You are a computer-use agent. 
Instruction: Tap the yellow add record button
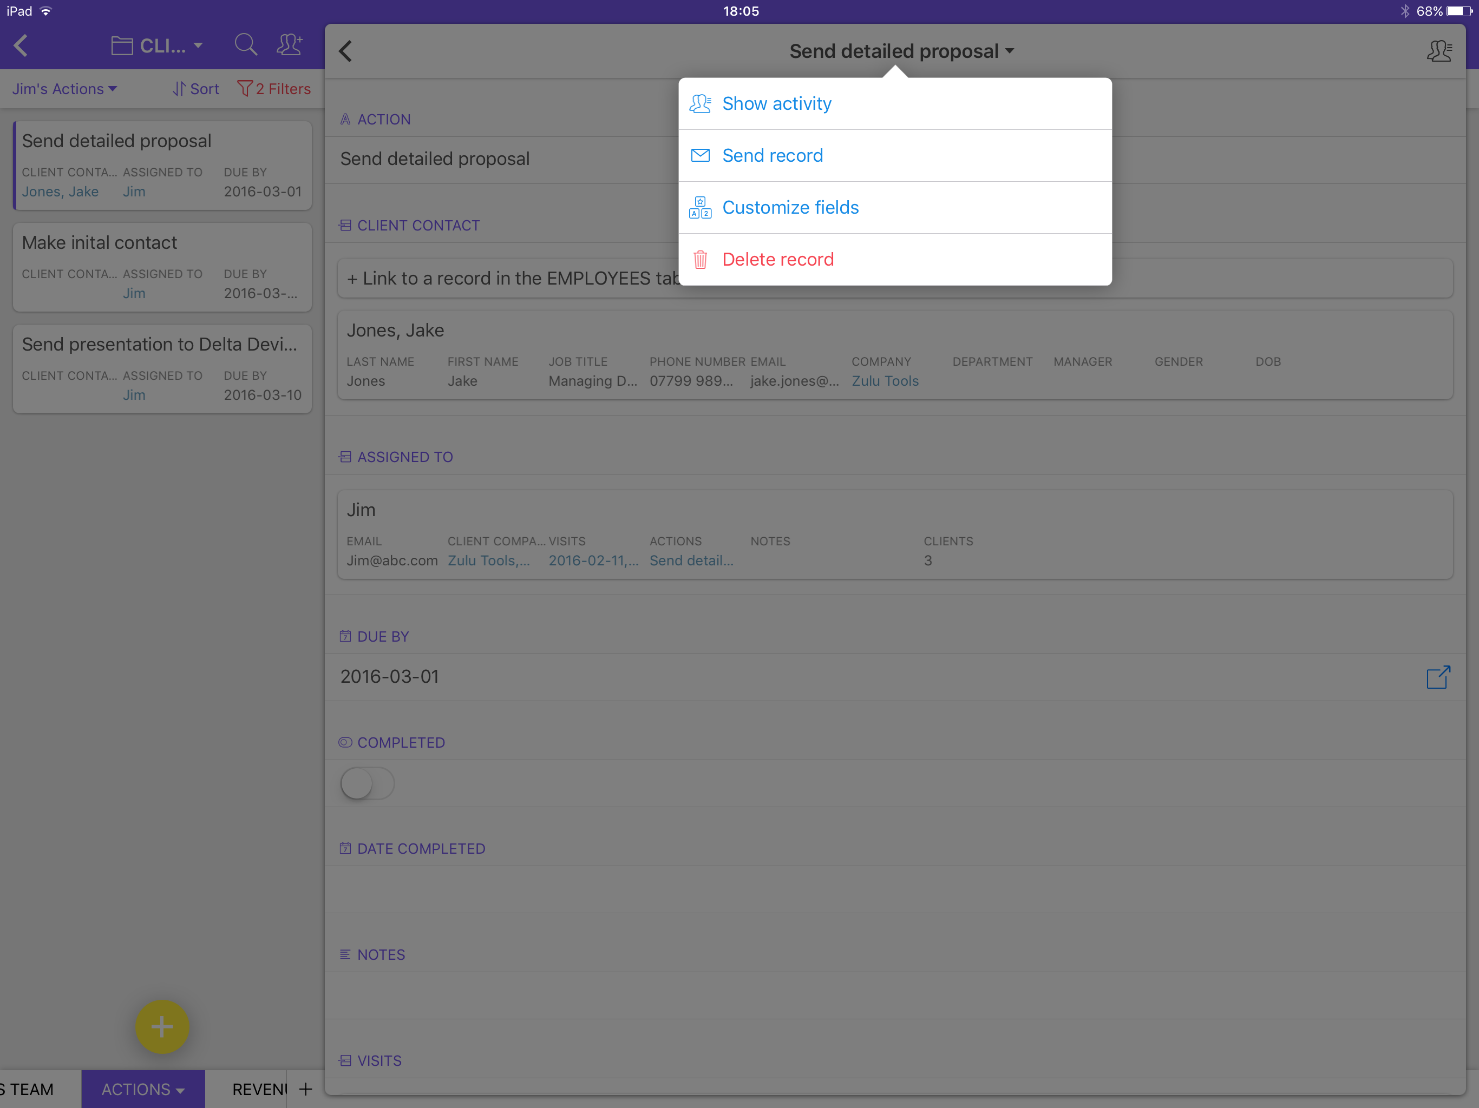click(x=162, y=1026)
